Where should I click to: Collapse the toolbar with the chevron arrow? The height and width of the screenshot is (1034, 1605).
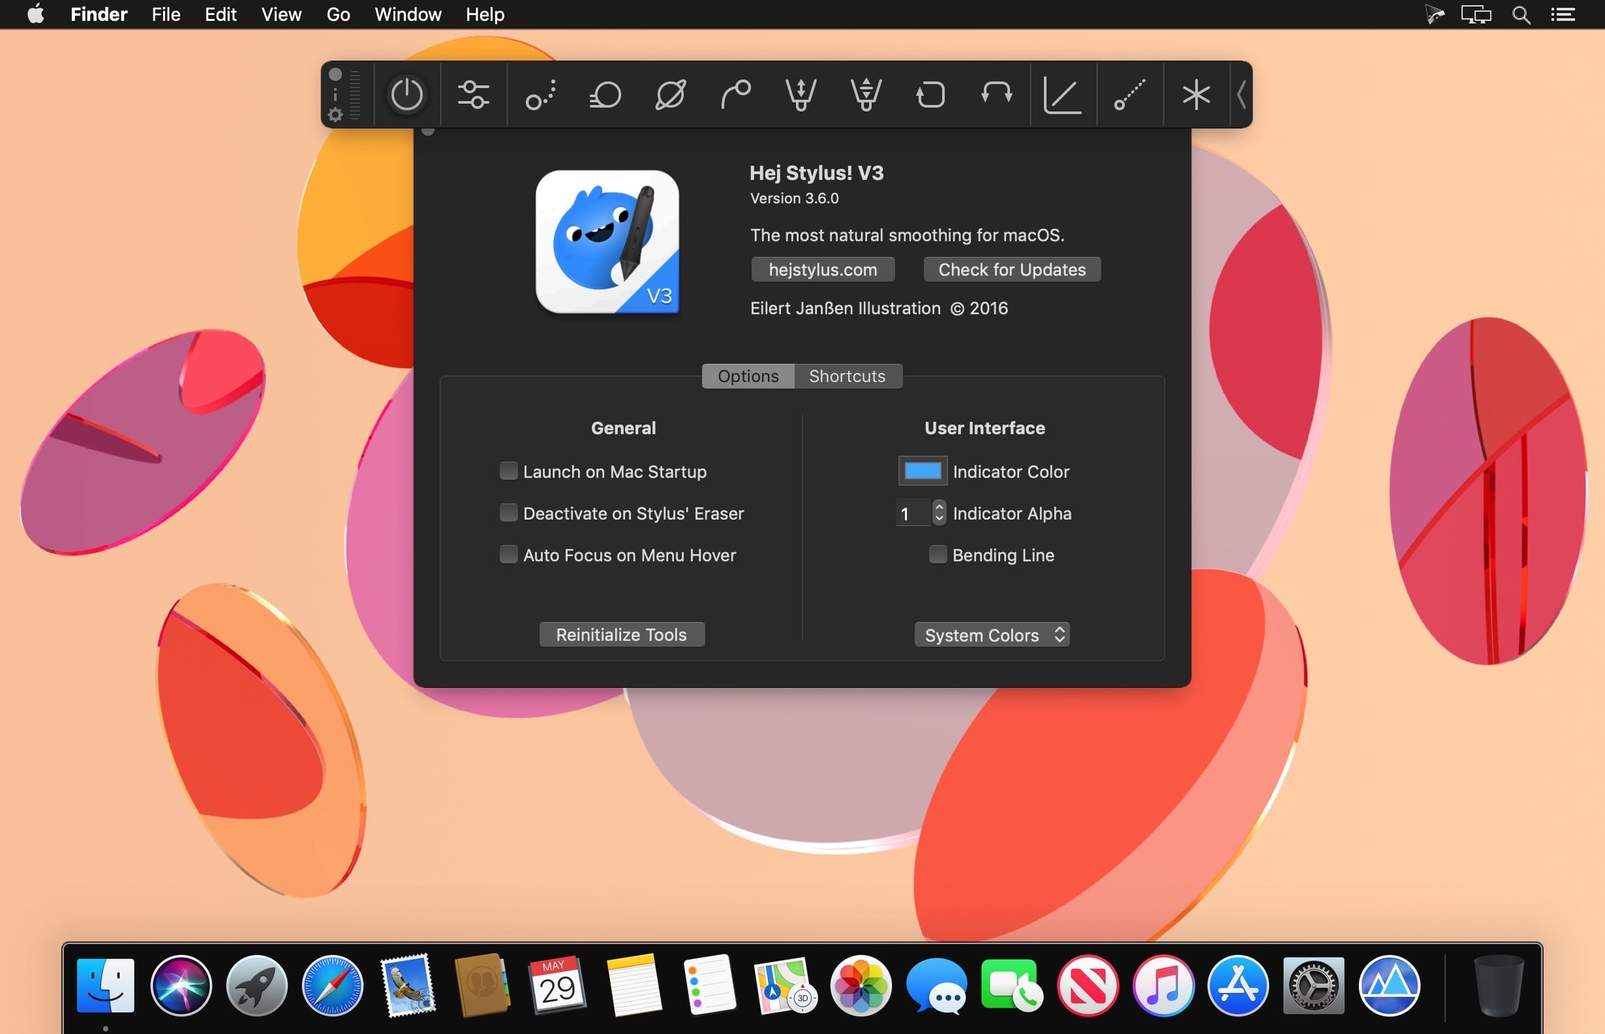pos(1241,94)
